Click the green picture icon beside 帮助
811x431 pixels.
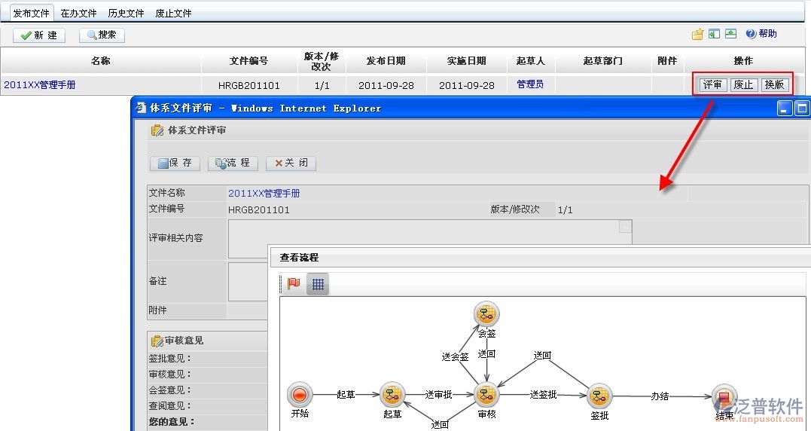[x=731, y=34]
